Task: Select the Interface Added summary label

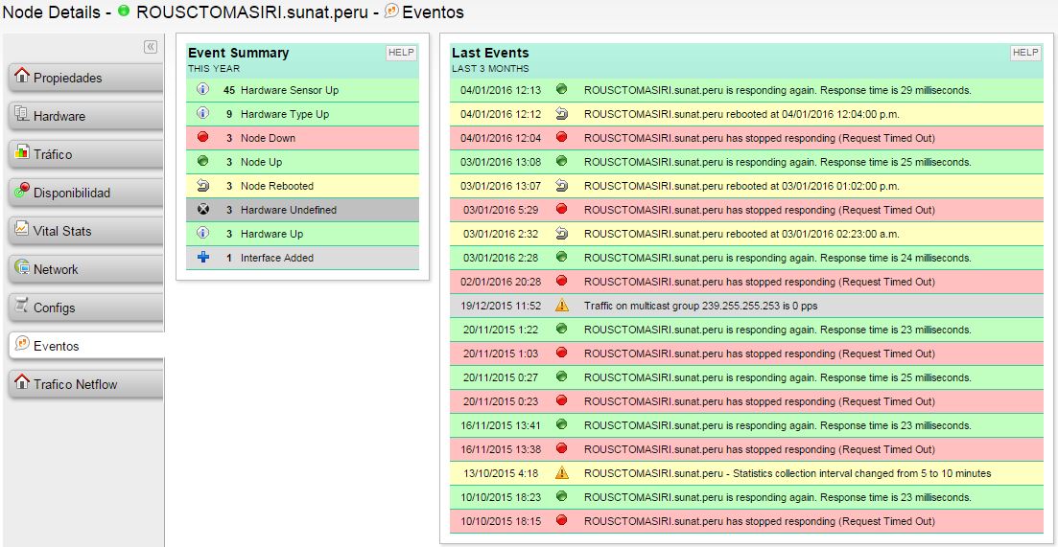Action: coord(276,258)
